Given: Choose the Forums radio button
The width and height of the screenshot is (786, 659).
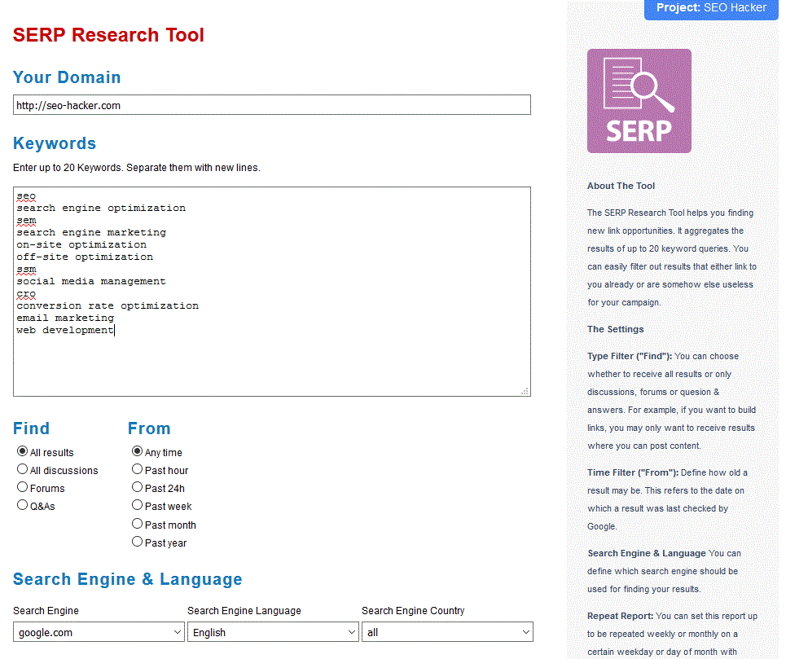Looking at the screenshot, I should [x=23, y=487].
